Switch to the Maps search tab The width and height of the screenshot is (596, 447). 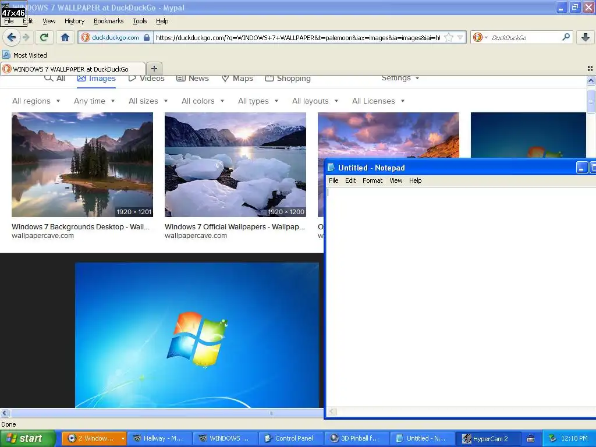[237, 79]
